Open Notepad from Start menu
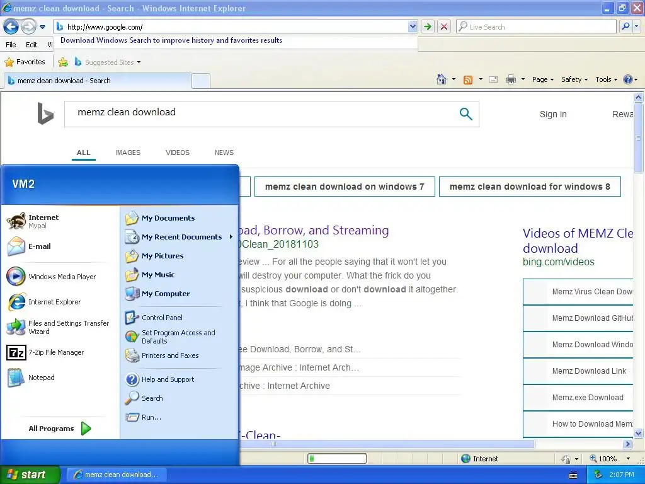Image resolution: width=645 pixels, height=484 pixels. click(60, 378)
